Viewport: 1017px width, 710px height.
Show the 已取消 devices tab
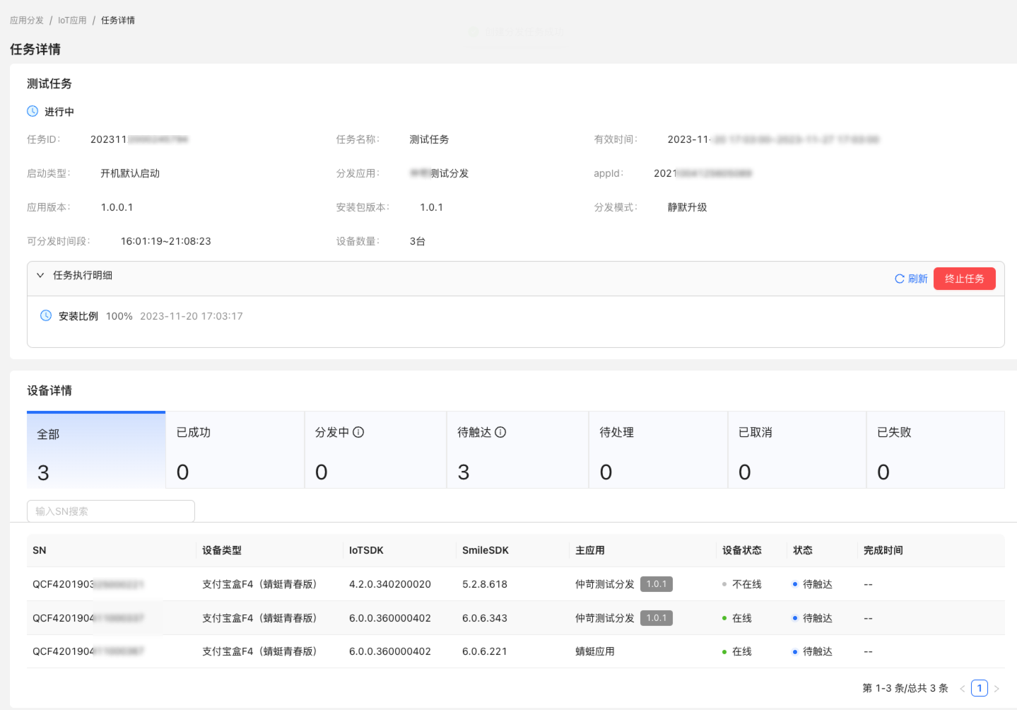coord(796,450)
